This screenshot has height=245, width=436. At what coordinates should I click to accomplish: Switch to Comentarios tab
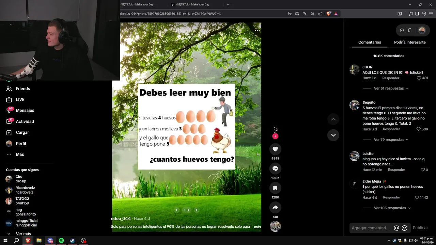[370, 42]
